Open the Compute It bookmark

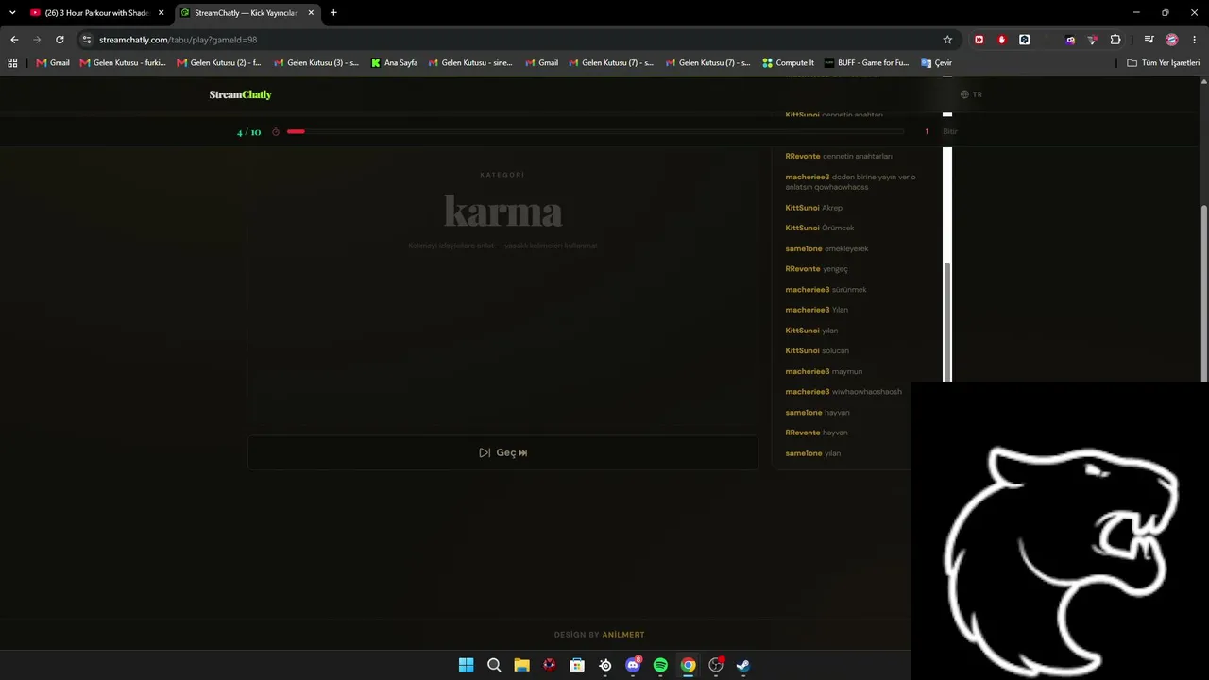pyautogui.click(x=788, y=63)
